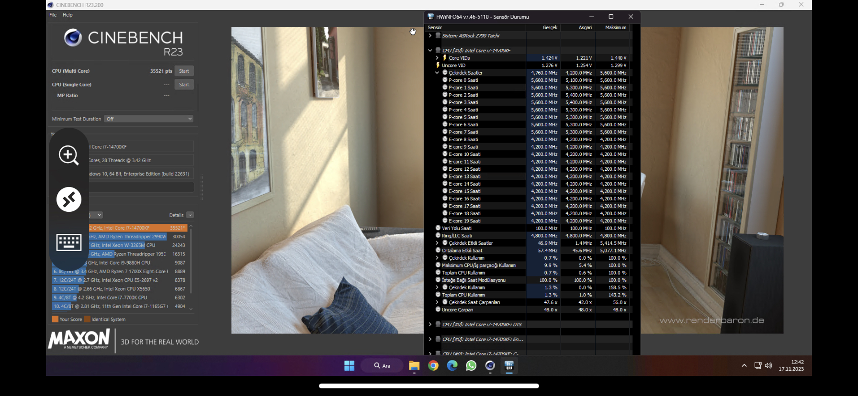Tap the zoom magnifier overlay icon

click(x=69, y=155)
